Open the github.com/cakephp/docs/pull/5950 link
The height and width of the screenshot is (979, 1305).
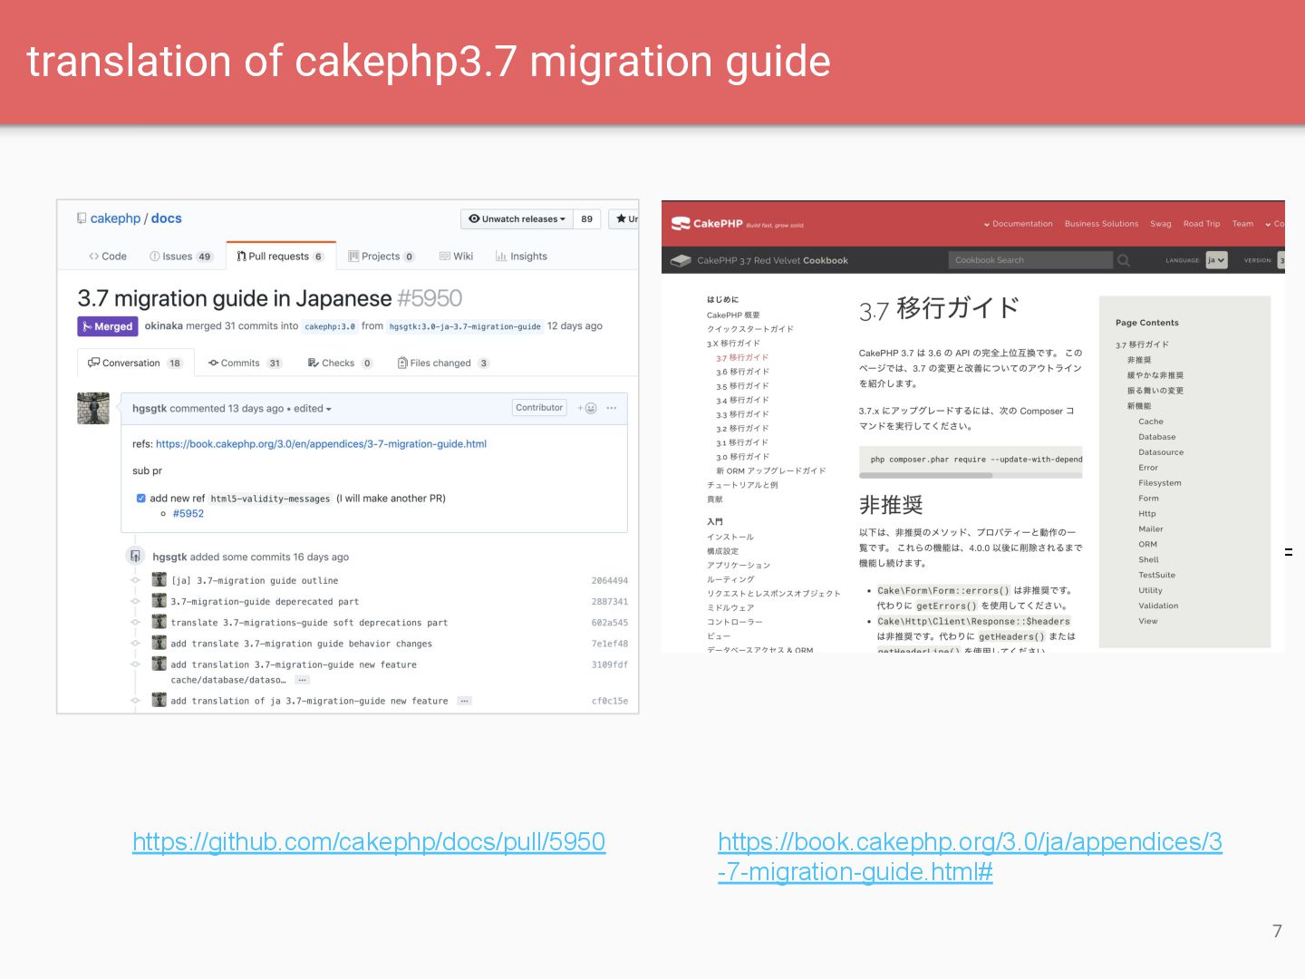pyautogui.click(x=369, y=842)
